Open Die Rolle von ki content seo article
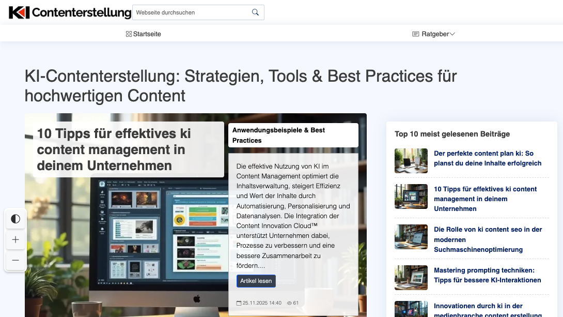The width and height of the screenshot is (563, 317). 487,239
